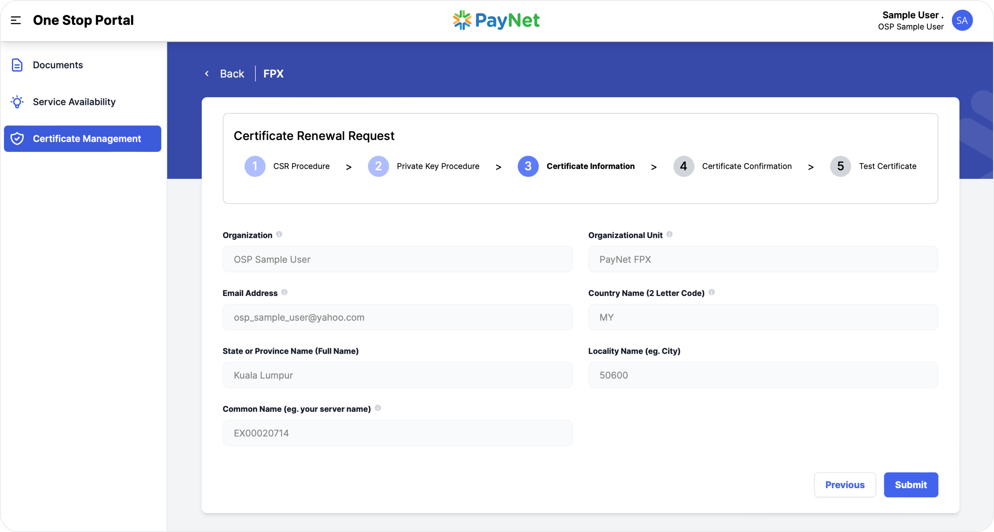Show info tooltip for Organization

pos(279,234)
